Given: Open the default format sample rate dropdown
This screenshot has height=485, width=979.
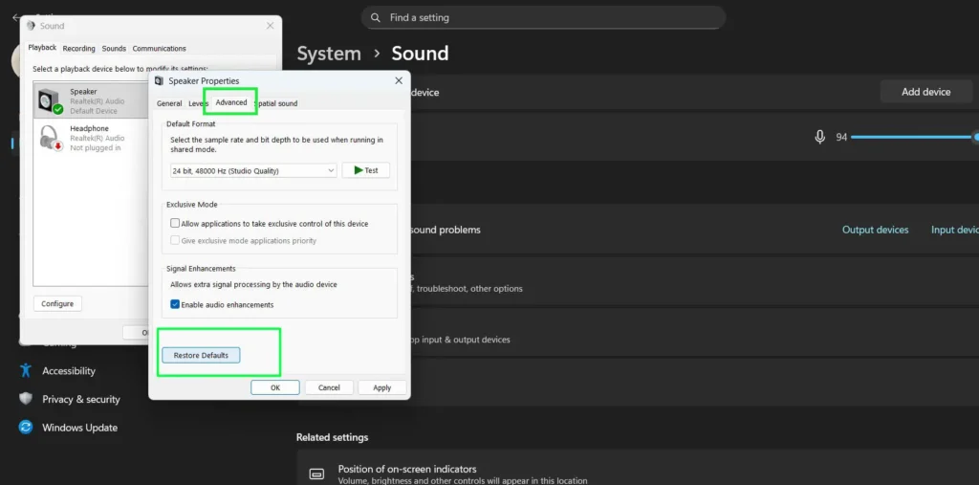Looking at the screenshot, I should coord(253,170).
